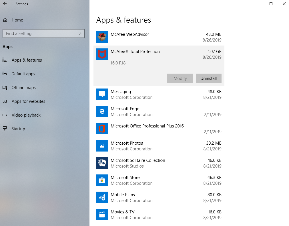Select Microsoft Solitaire Collection entry

pyautogui.click(x=159, y=163)
